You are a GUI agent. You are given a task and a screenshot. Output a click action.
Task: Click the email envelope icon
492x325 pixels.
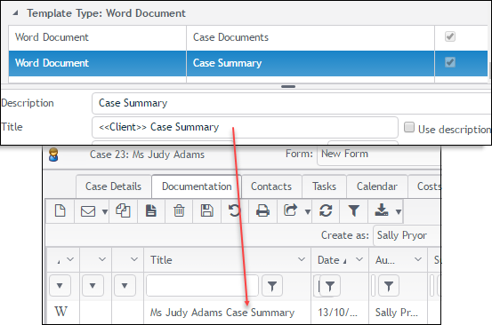click(x=88, y=211)
